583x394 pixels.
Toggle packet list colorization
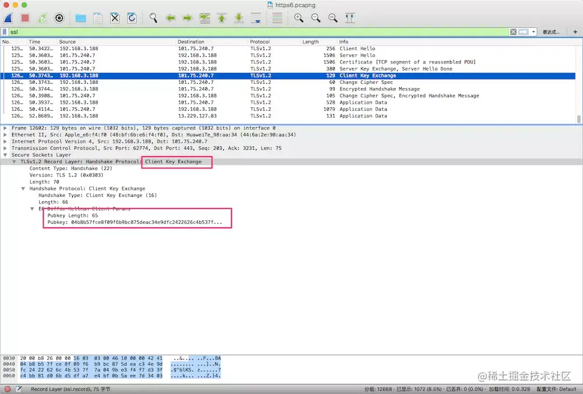tap(277, 18)
